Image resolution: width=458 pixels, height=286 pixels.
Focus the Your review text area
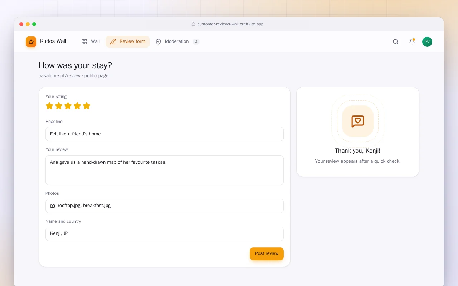tap(165, 170)
